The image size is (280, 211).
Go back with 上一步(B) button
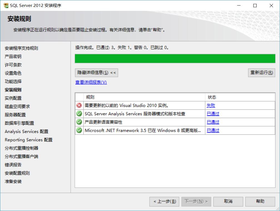(x=164, y=202)
